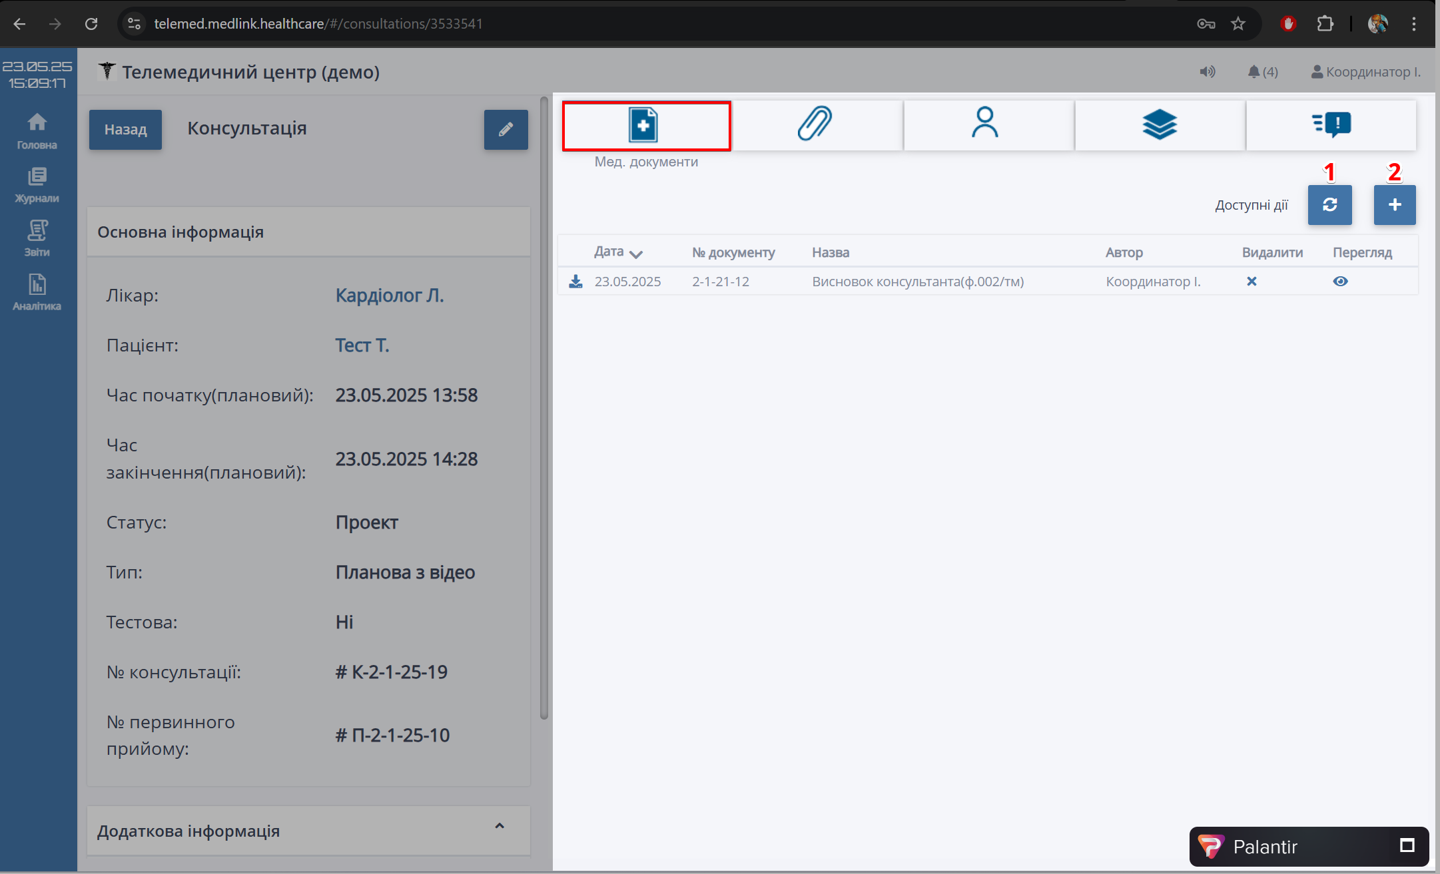This screenshot has width=1440, height=874.
Task: Download the consultant conclusion document
Action: coord(575,282)
